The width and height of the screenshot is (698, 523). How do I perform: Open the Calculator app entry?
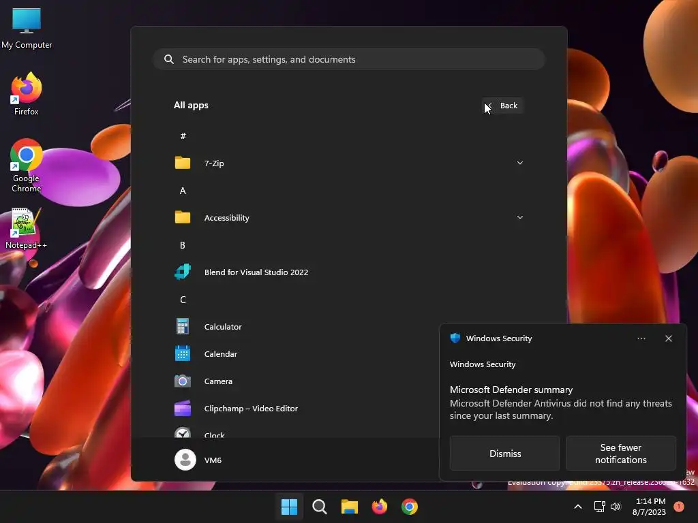point(349,326)
